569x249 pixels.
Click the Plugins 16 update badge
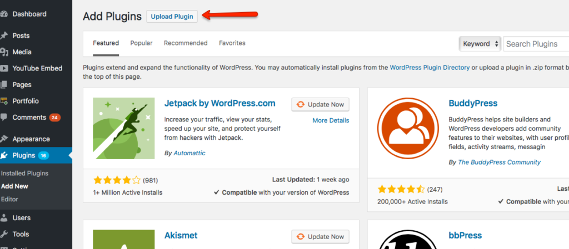click(43, 156)
